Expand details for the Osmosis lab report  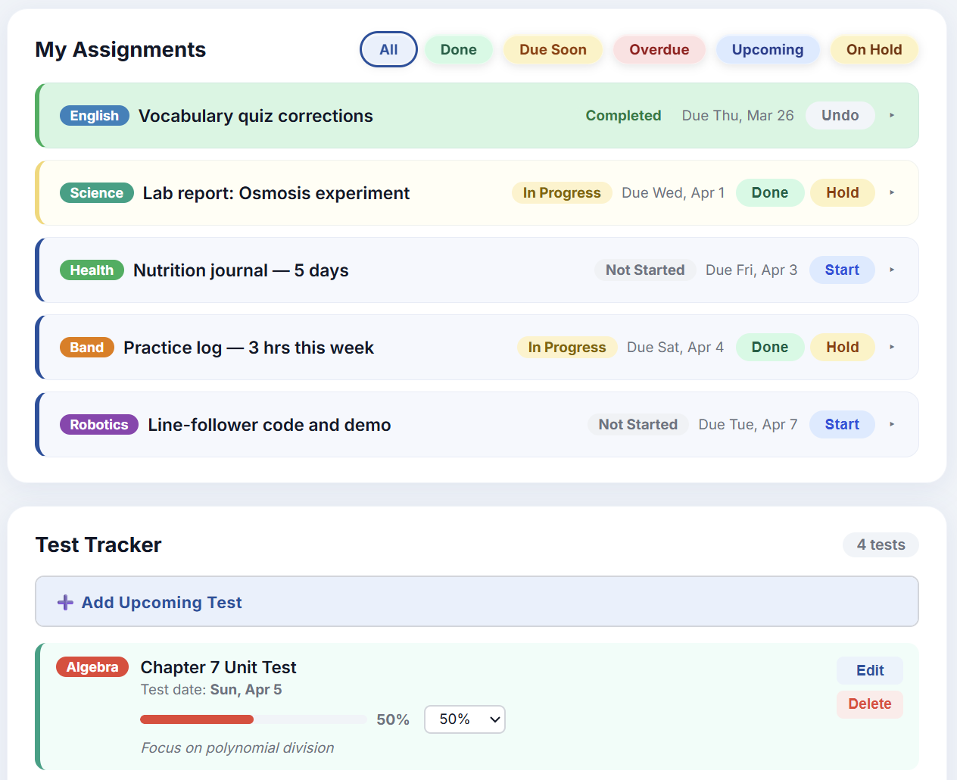click(x=892, y=192)
